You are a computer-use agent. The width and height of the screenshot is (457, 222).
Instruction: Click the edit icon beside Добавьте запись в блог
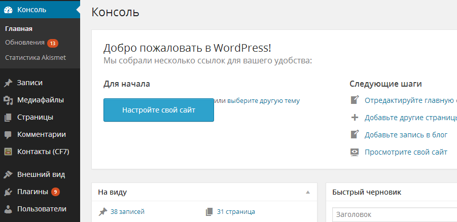tap(355, 135)
